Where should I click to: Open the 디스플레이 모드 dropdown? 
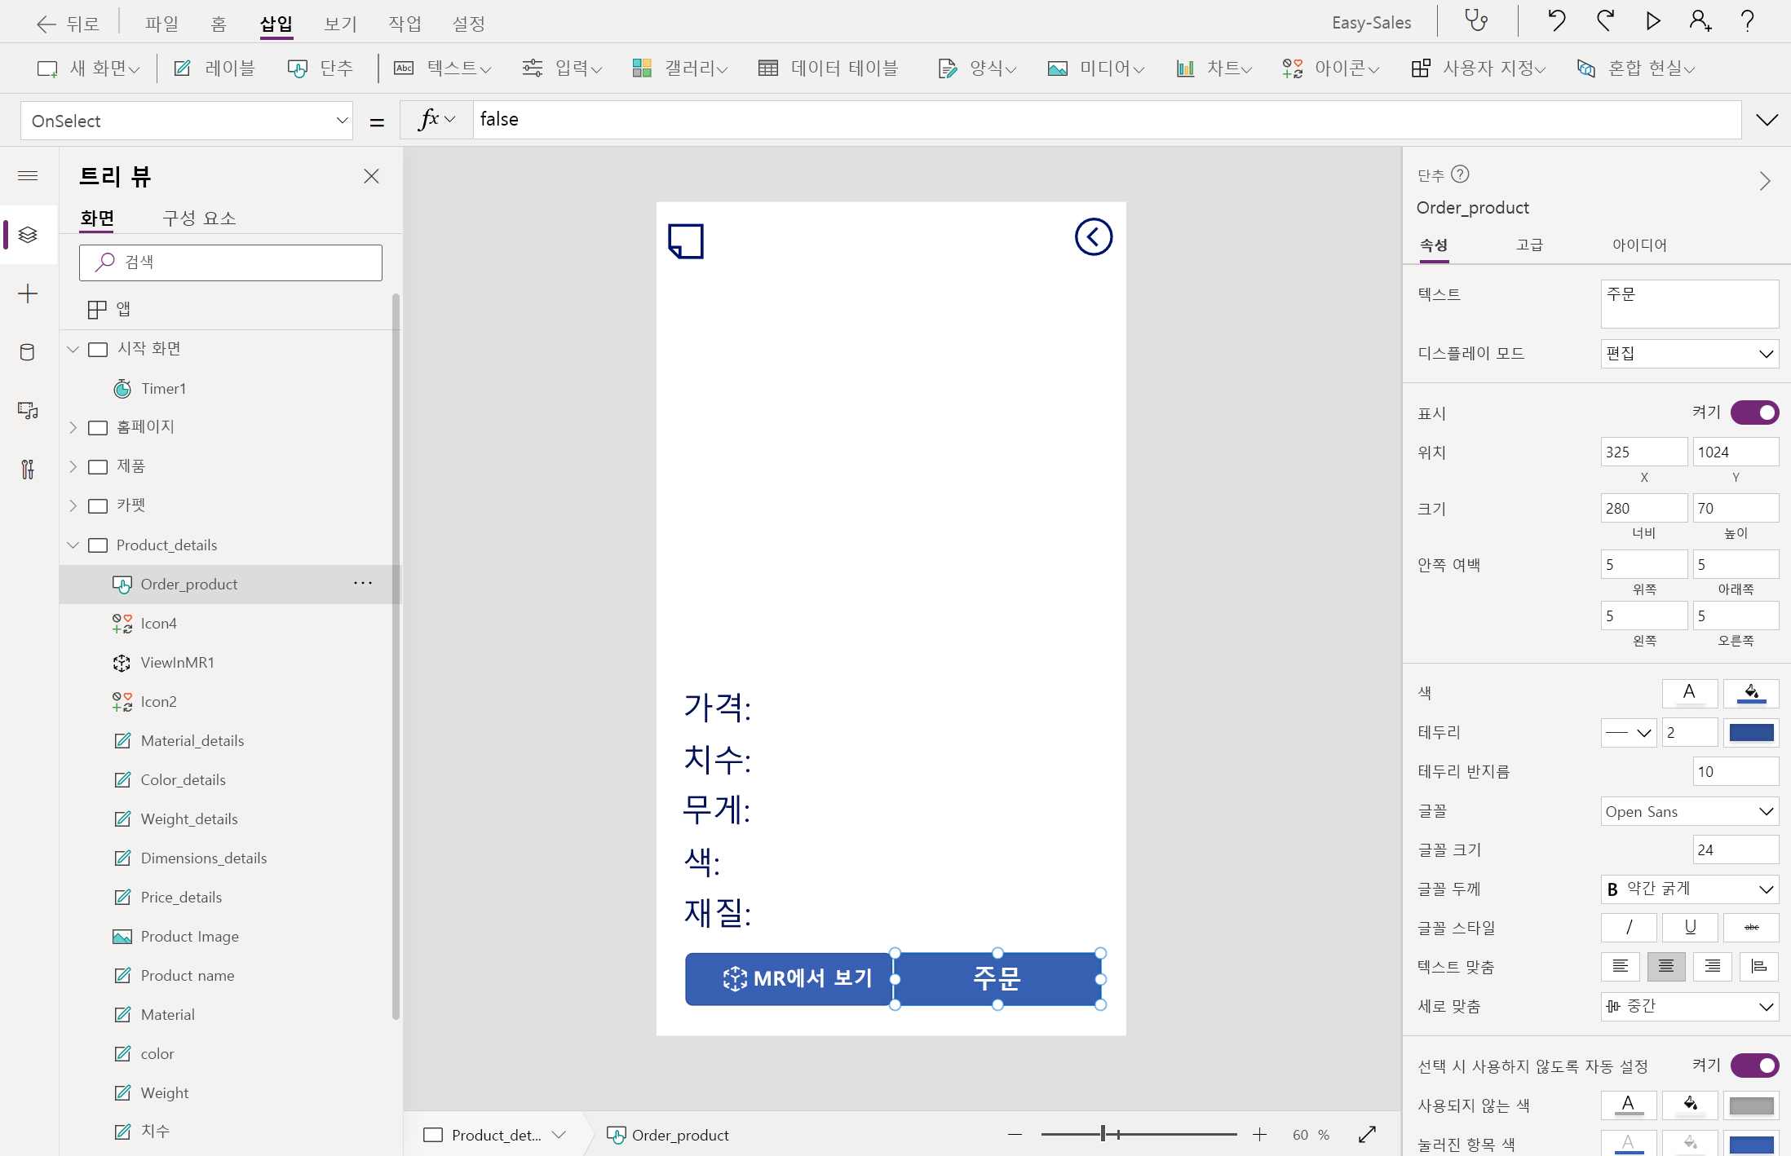click(x=1689, y=354)
